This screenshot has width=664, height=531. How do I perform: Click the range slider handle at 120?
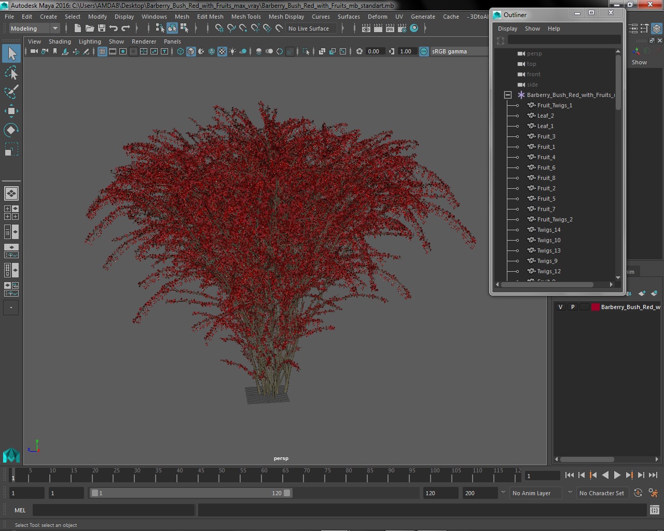click(287, 493)
